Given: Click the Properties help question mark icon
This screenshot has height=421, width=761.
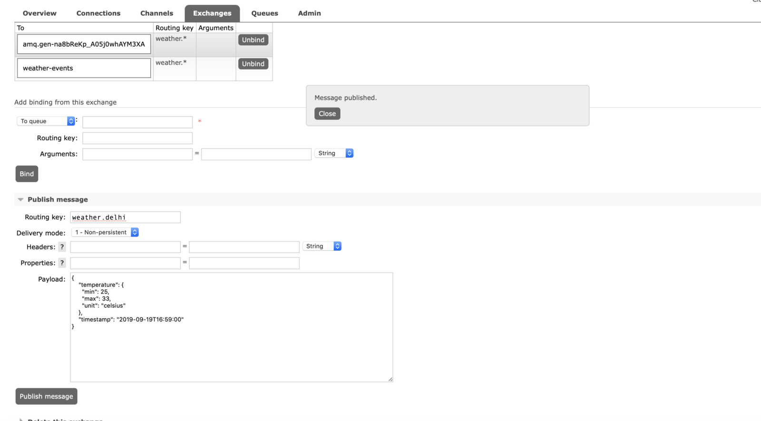Looking at the screenshot, I should coord(62,263).
